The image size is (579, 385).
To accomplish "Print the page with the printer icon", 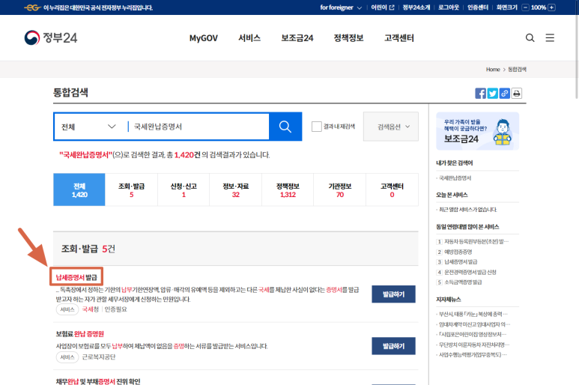I will [x=517, y=94].
